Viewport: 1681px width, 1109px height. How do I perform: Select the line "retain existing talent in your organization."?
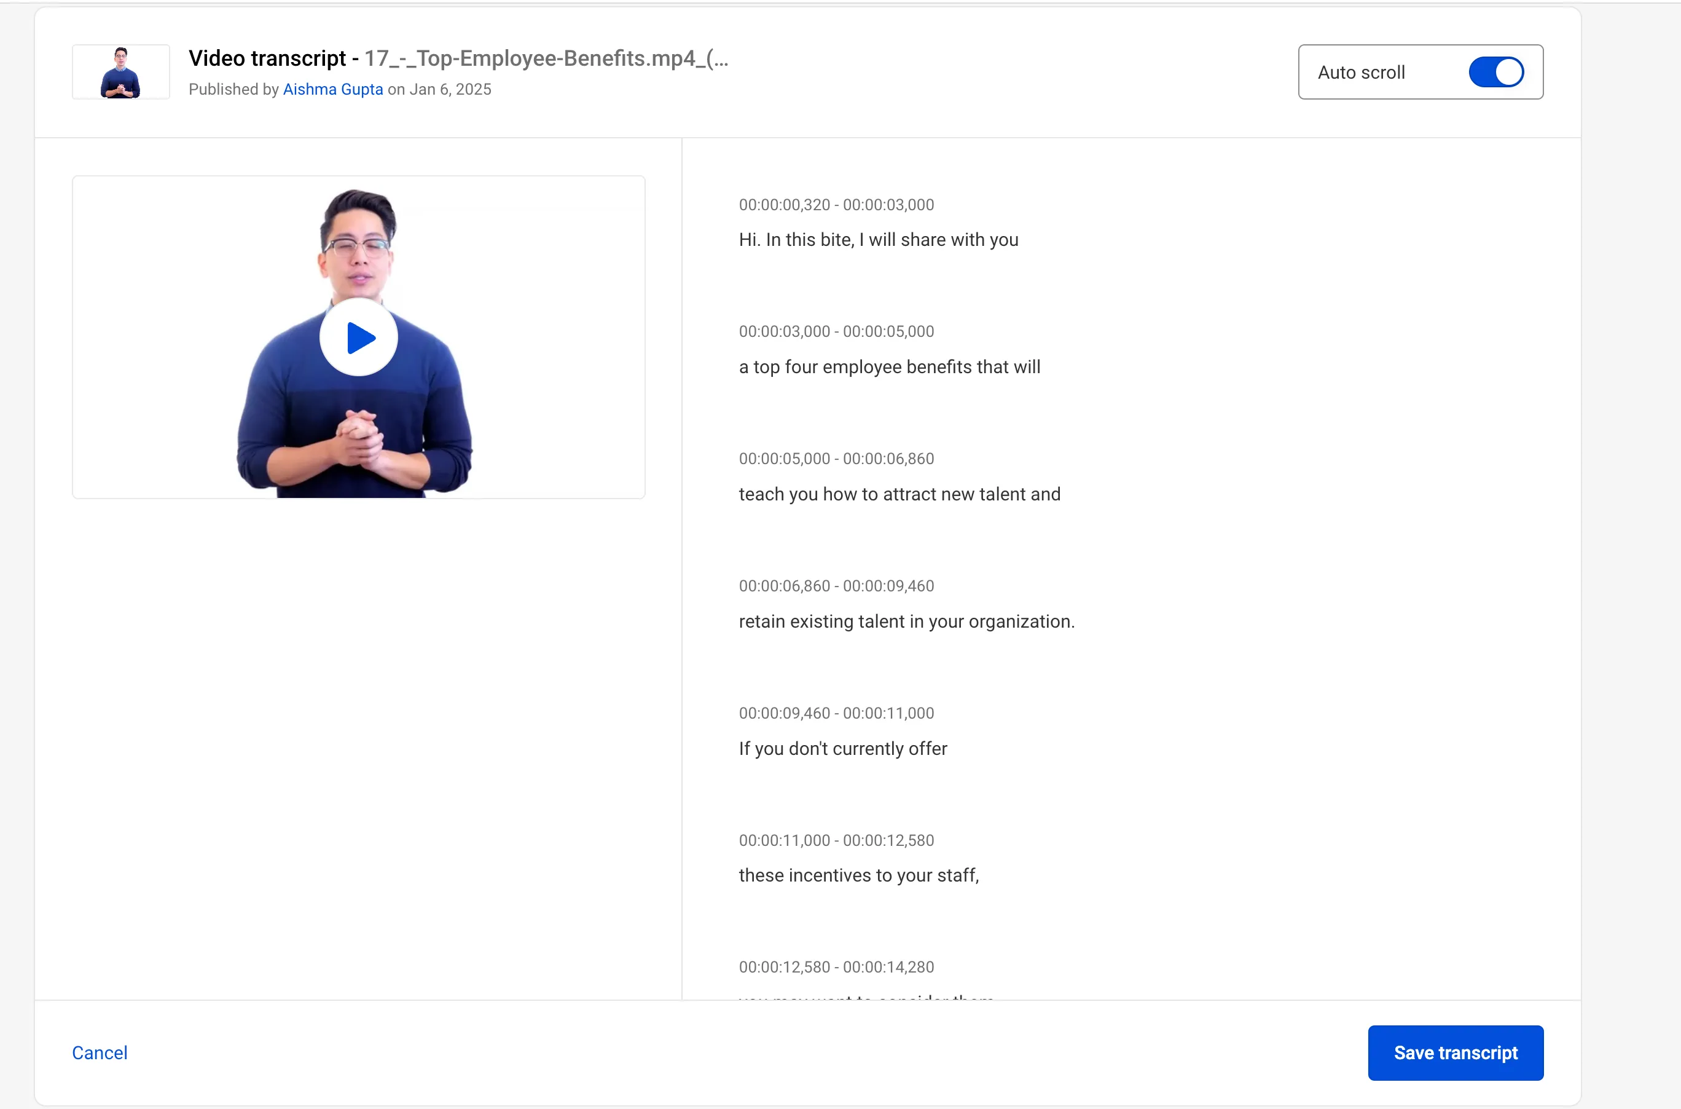[907, 622]
